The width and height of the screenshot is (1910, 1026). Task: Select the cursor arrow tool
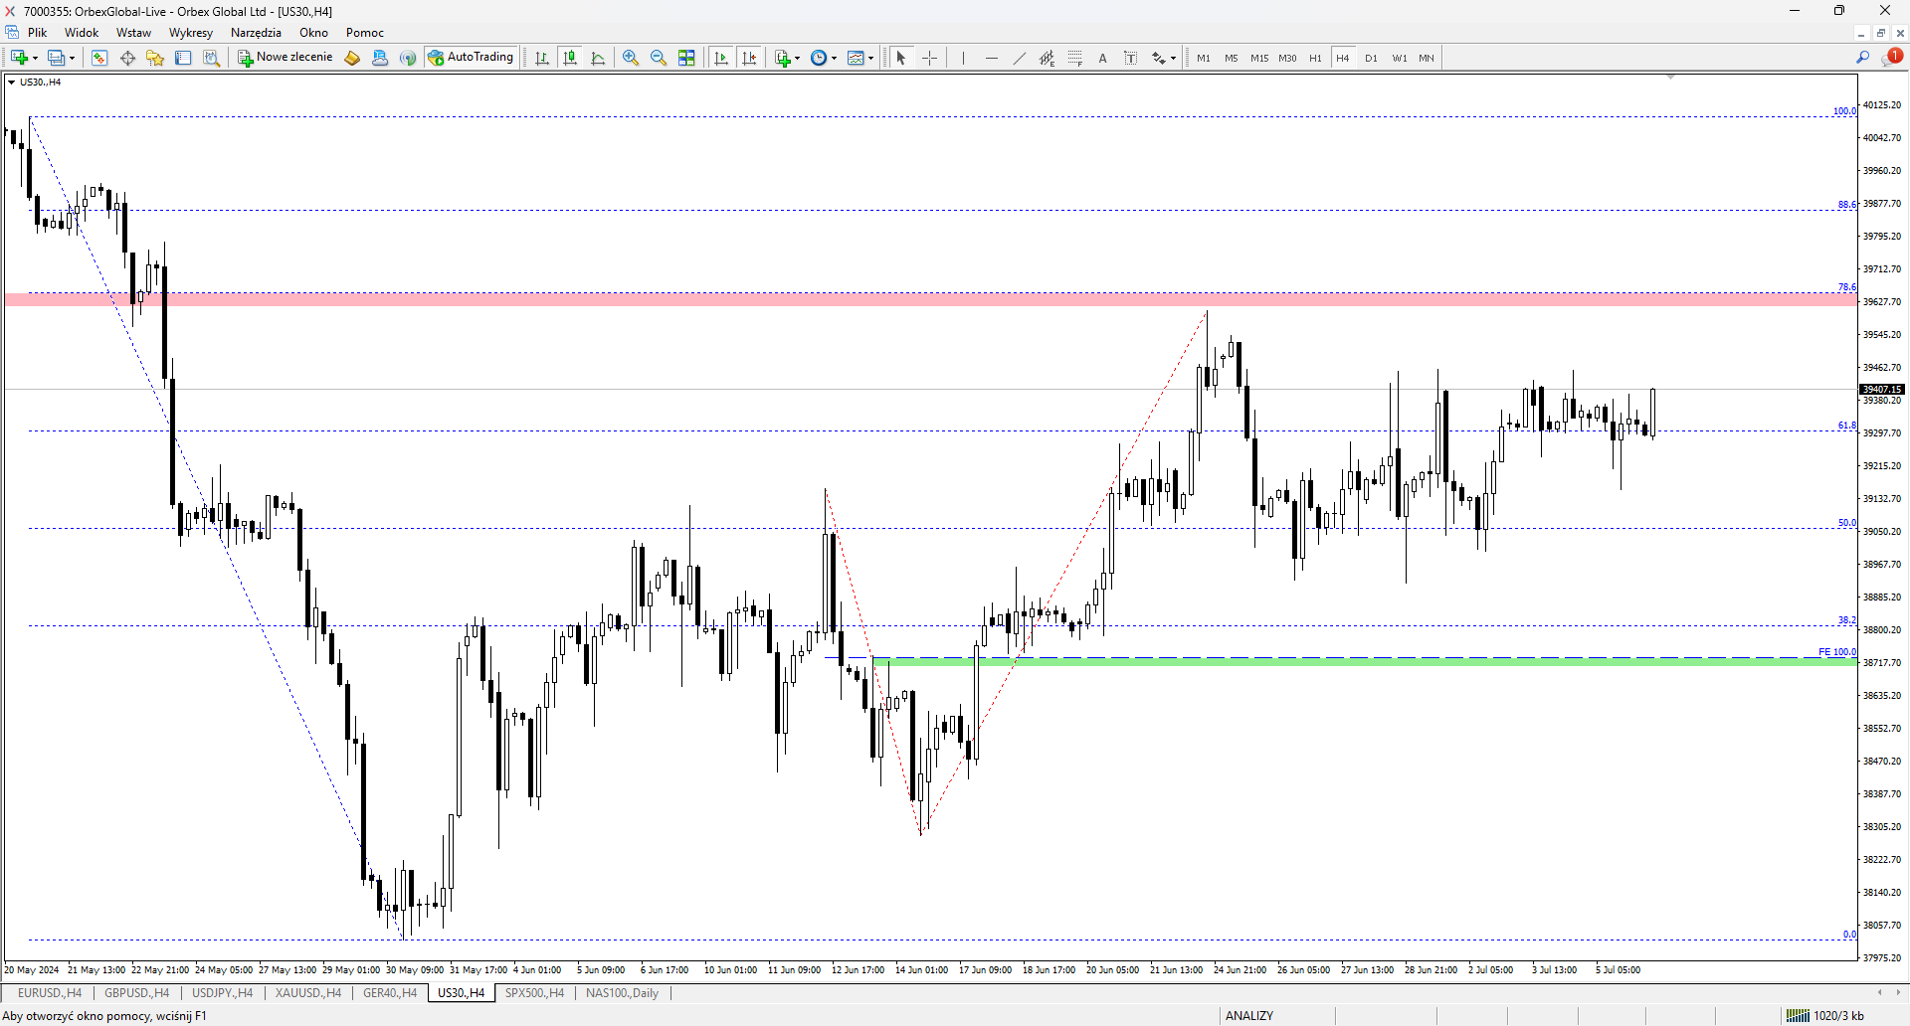[901, 58]
